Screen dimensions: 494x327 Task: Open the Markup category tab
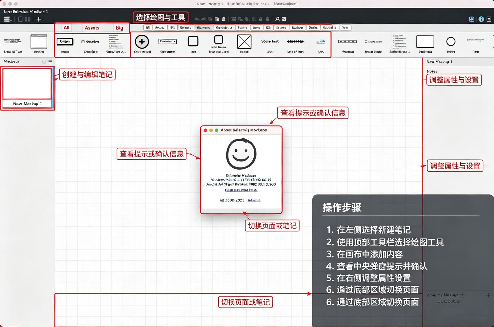(297, 28)
